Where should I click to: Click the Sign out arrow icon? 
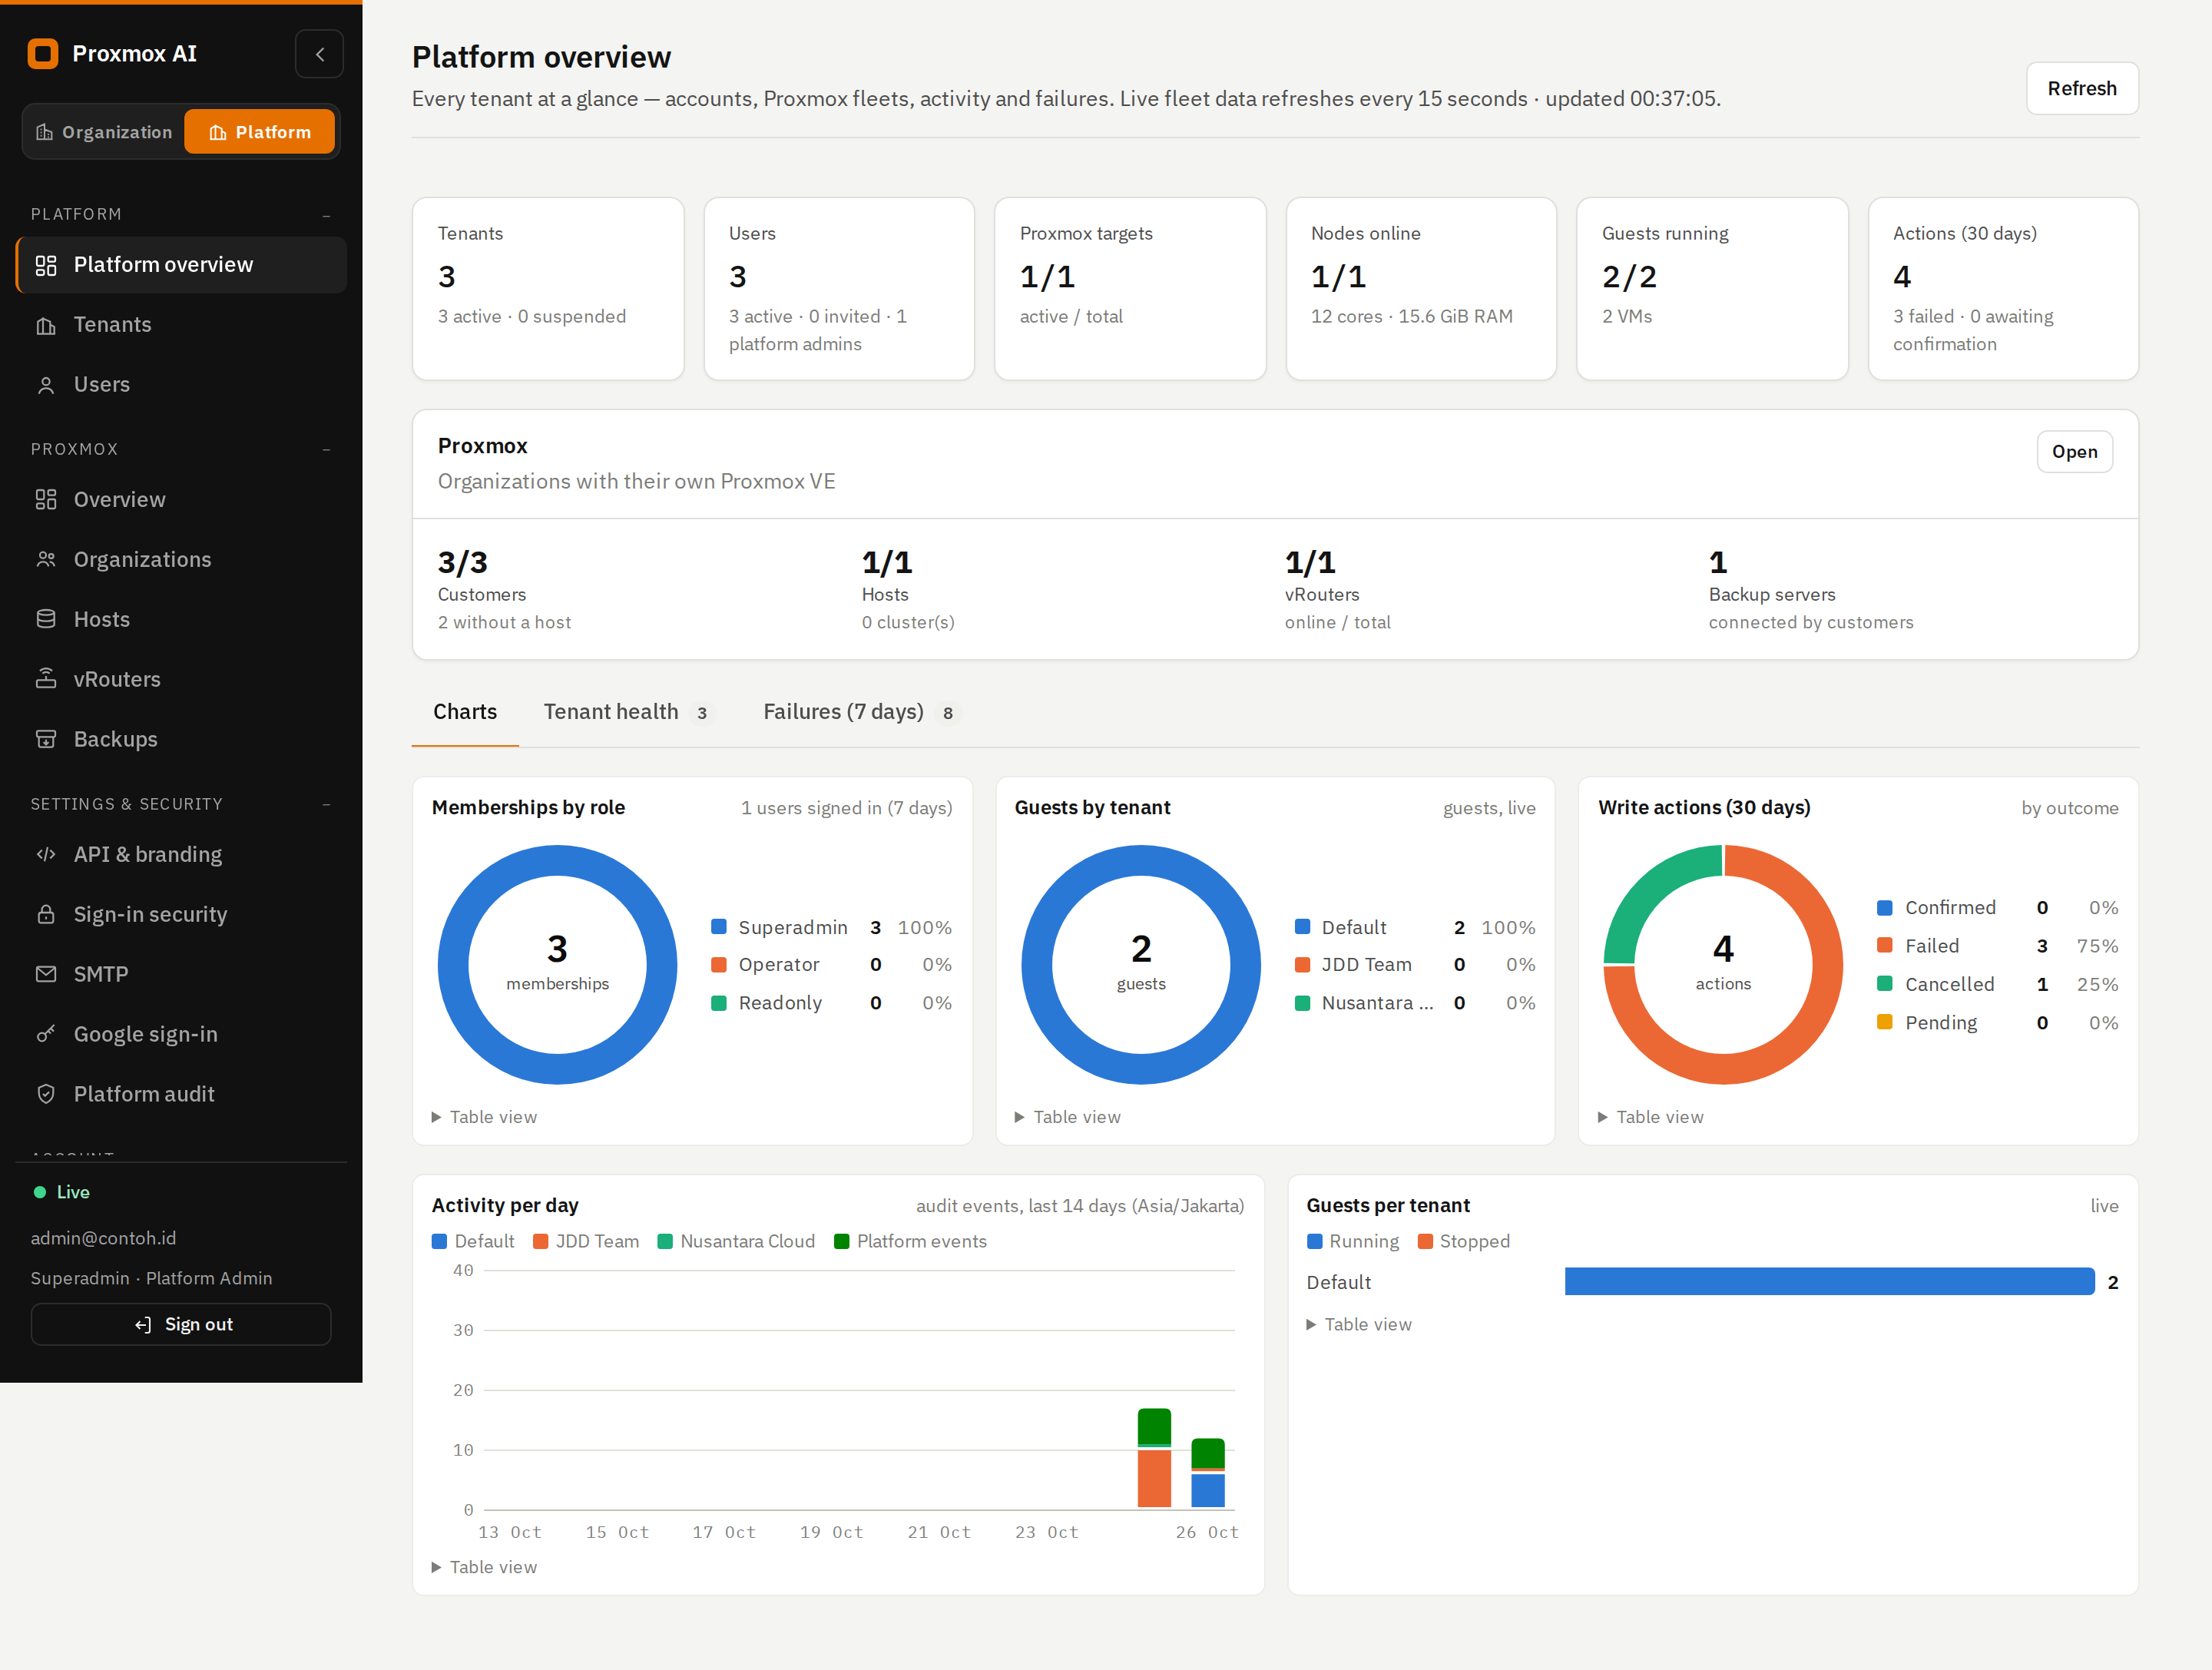click(x=143, y=1325)
